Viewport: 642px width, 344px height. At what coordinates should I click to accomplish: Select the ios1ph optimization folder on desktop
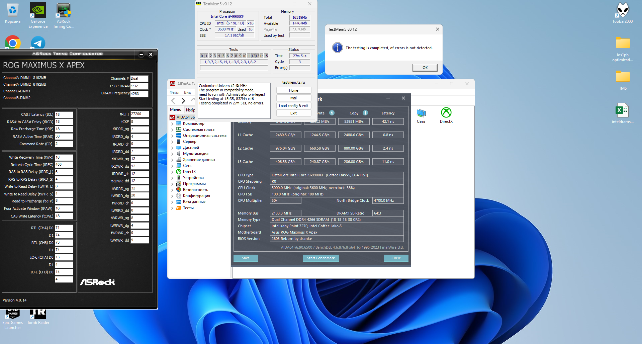tap(623, 49)
